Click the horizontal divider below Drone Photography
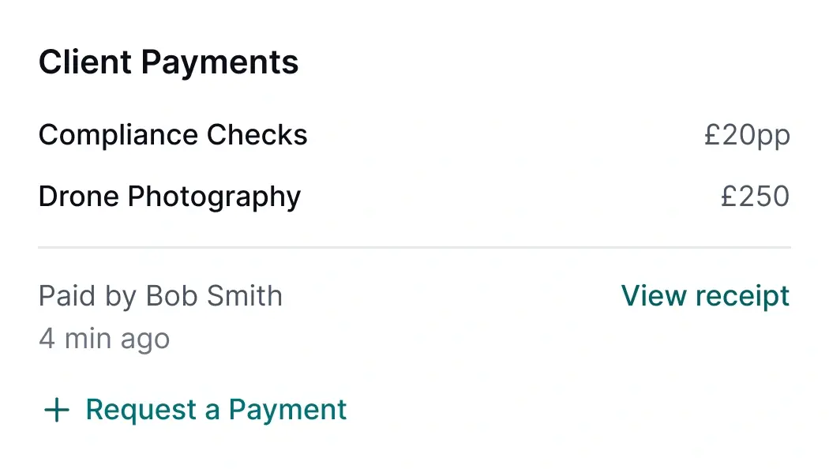Viewport: 829px width, 469px height. click(414, 248)
